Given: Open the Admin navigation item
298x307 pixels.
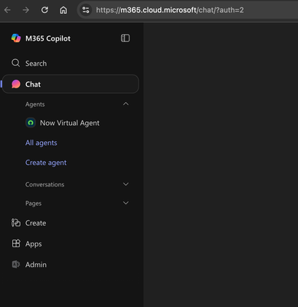Looking at the screenshot, I should [70, 265].
